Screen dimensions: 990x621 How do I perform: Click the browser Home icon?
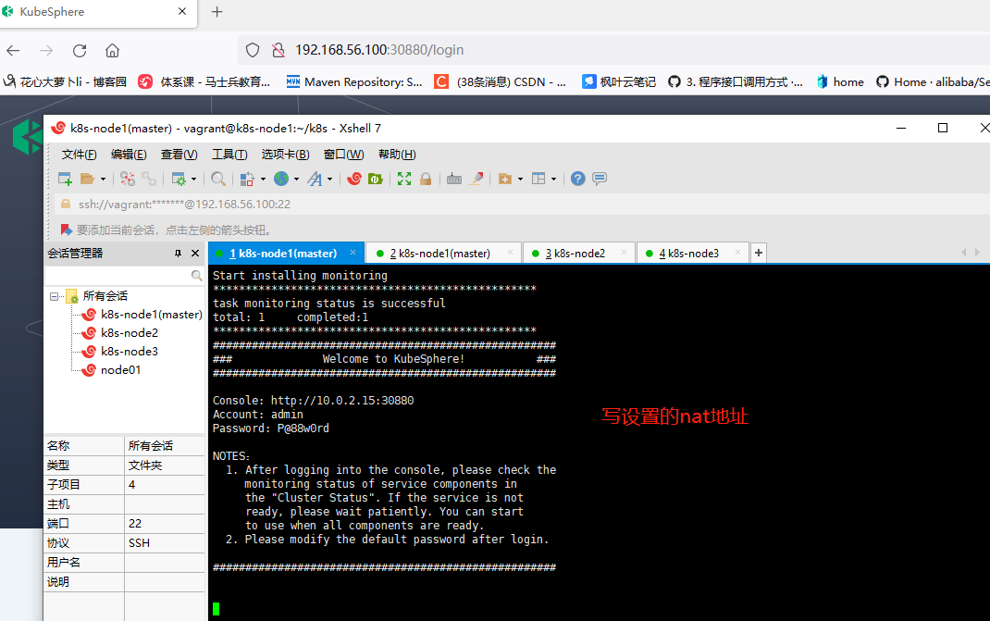[112, 51]
